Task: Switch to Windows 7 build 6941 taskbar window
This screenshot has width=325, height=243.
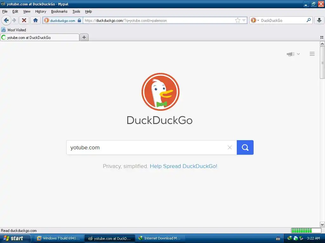Action: tap(59, 238)
